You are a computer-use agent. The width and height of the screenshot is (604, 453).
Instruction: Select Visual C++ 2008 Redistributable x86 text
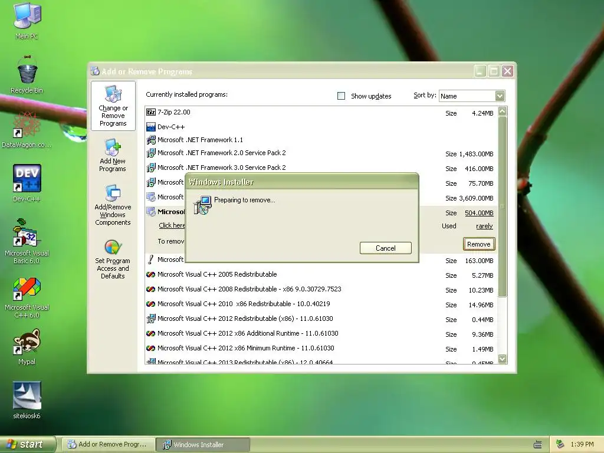250,289
